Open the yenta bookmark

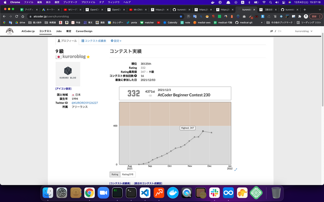(x=132, y=22)
